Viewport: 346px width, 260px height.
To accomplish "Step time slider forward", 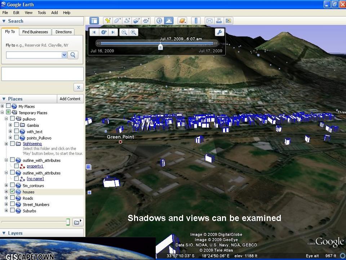I will (113, 32).
